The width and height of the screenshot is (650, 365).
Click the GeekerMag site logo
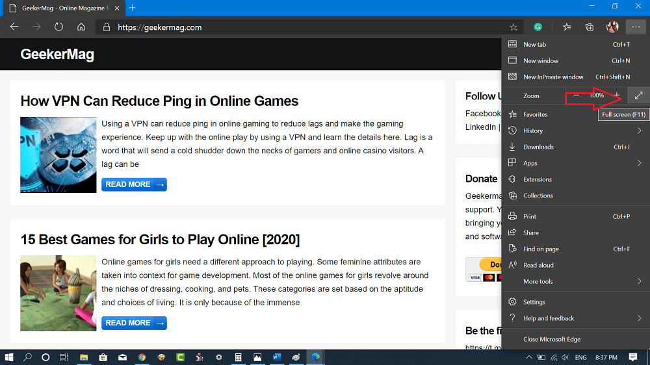click(x=57, y=55)
